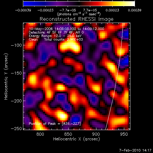Click the Y axis tick label '-150'
Image resolution: width=153 pixels, height=153 pixels.
(16, 73)
